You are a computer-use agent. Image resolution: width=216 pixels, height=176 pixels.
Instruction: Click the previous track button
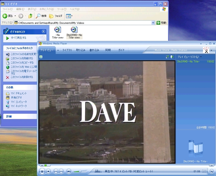pos(56,172)
